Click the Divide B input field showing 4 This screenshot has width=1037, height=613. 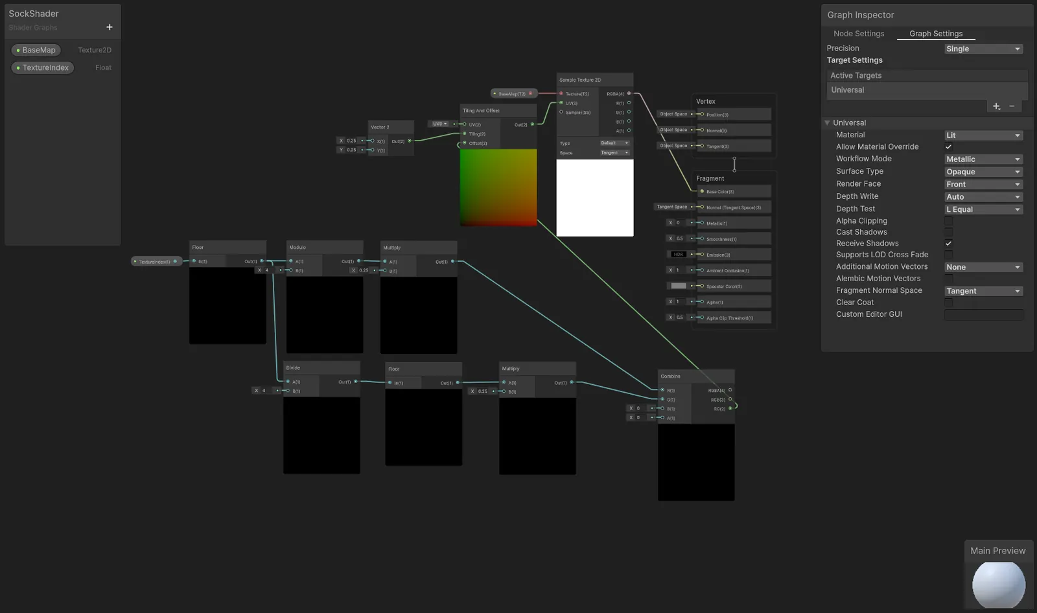(x=264, y=391)
